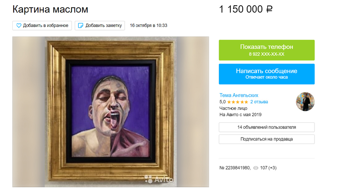Click the posting date 16 октября в 10:33
This screenshot has height=193, width=345.
click(149, 26)
